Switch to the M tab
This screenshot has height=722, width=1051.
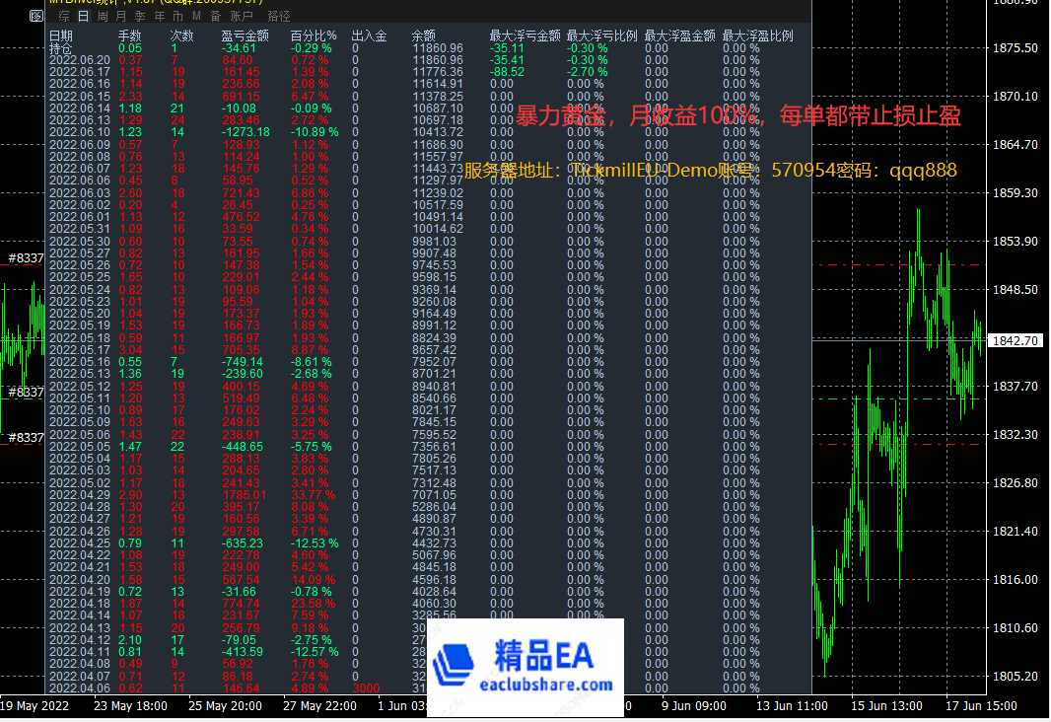click(196, 16)
